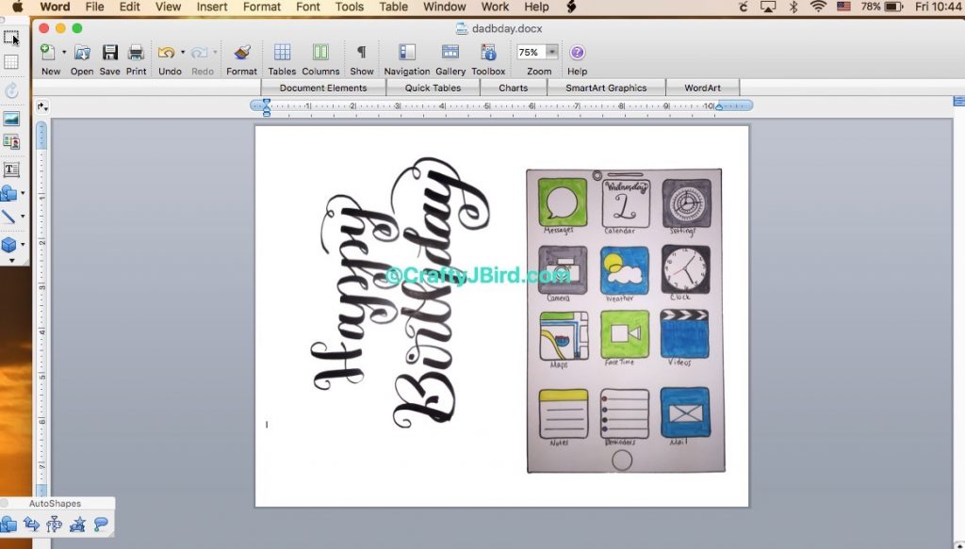Click the Open folder icon
This screenshot has width=965, height=549.
[82, 53]
